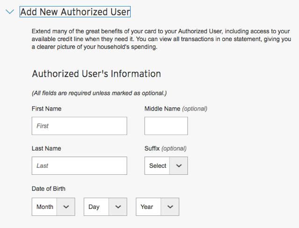Select the 'Select' text in Suffix dropdown

tap(158, 166)
